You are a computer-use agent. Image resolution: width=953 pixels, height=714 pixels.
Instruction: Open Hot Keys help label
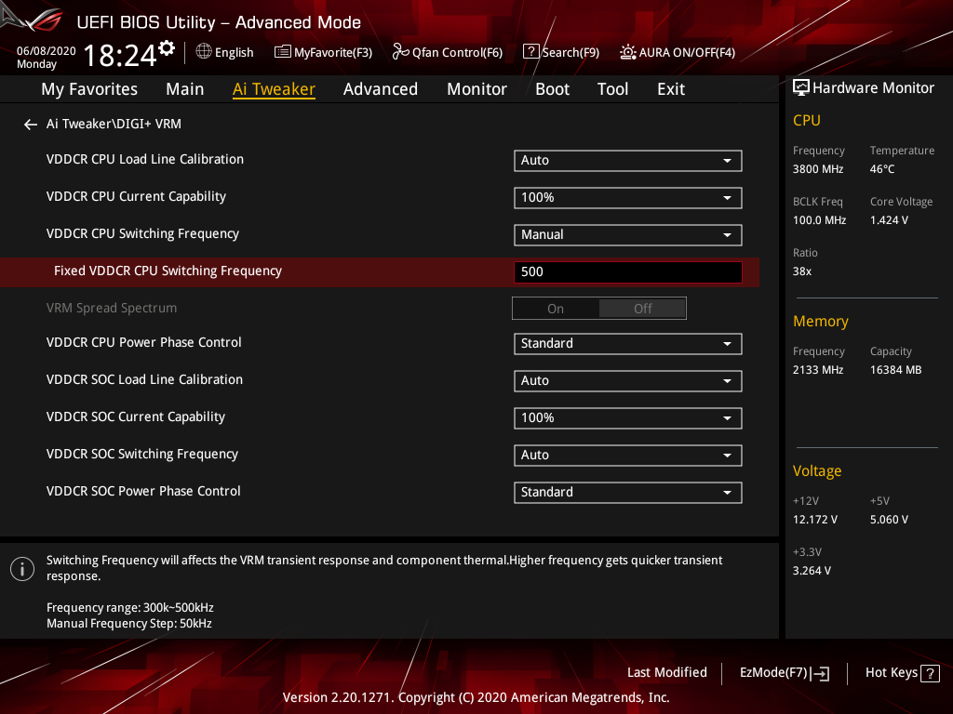pos(891,673)
